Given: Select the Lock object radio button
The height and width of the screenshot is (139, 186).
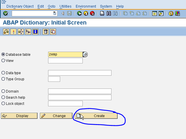Looking at the screenshot, I should click(x=3, y=103).
